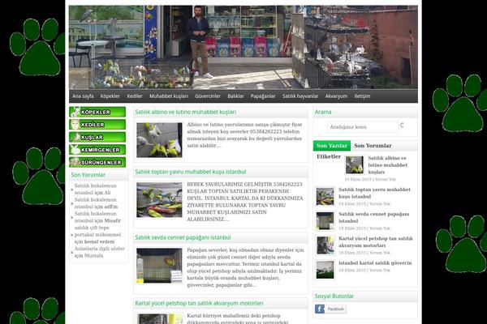487x324 pixels.
Task: Click the search submit icon
Action: point(402,125)
